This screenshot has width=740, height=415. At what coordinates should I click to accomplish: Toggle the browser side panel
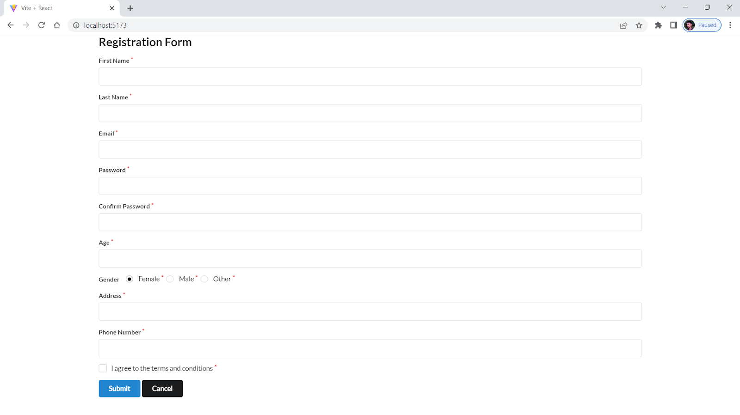click(x=673, y=25)
